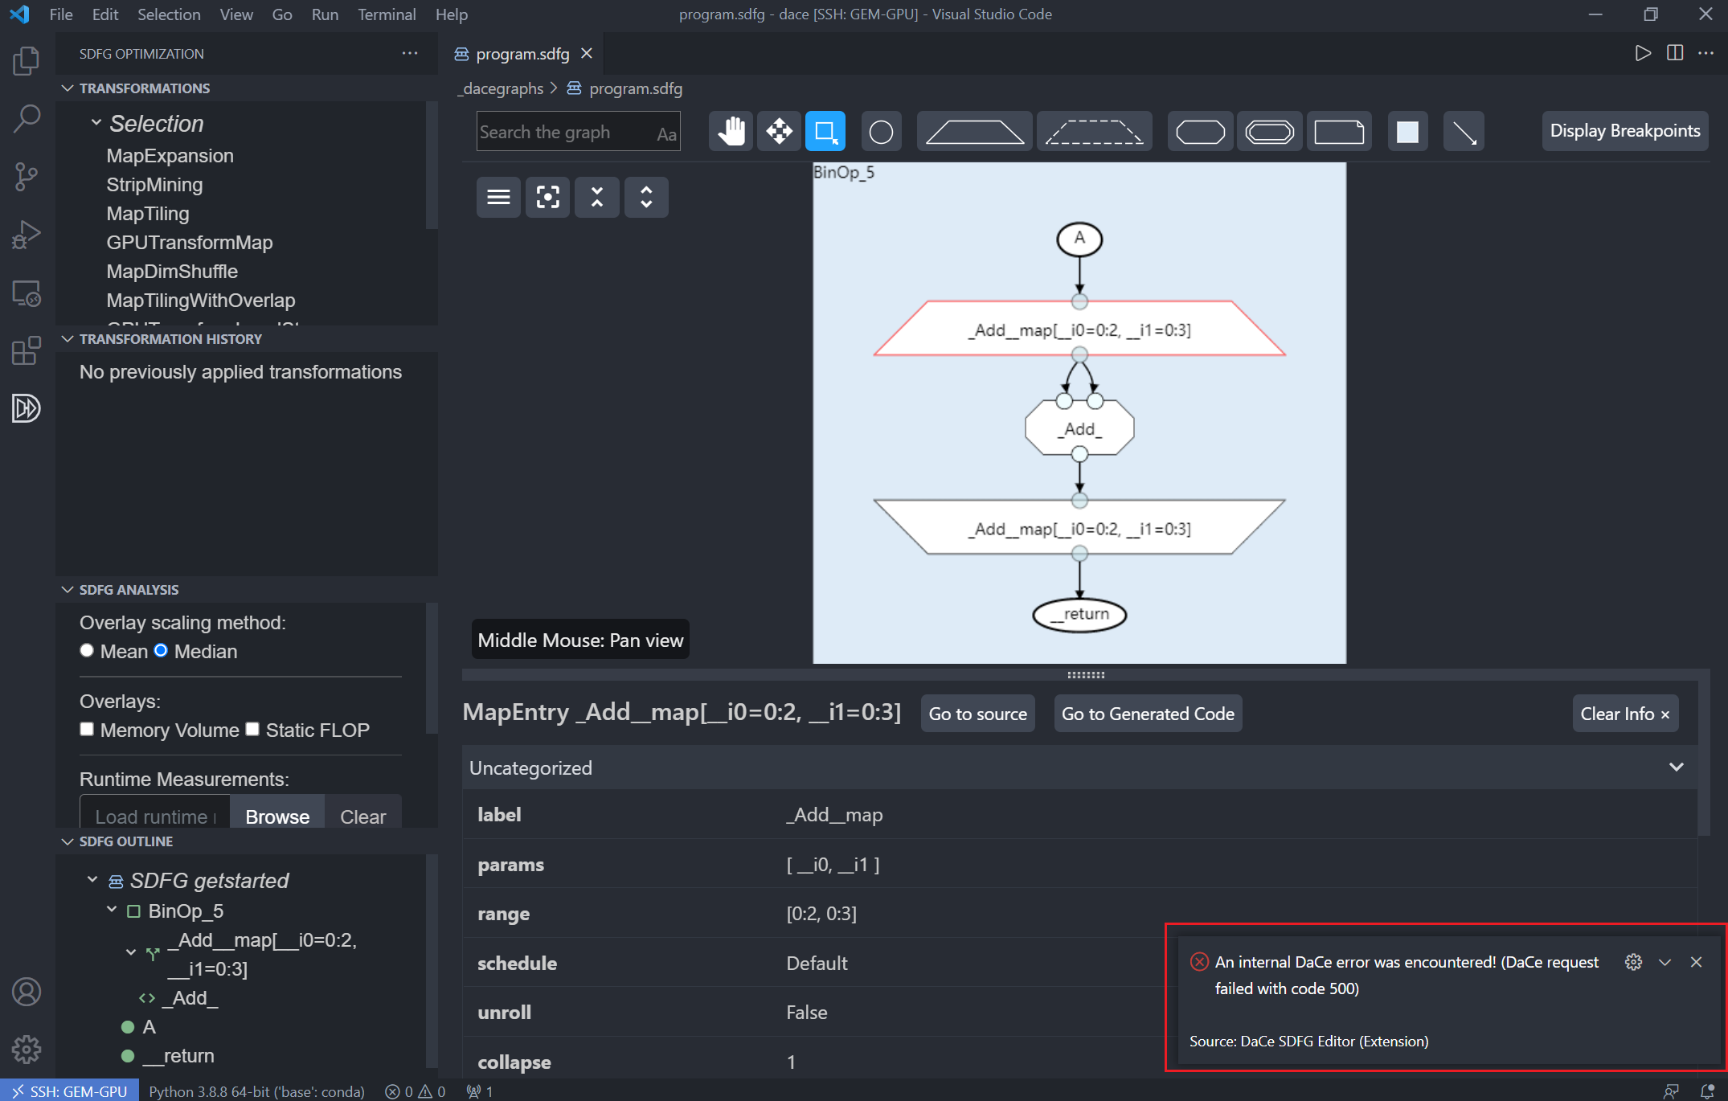
Task: Open the Run and Debug view
Action: click(x=27, y=234)
